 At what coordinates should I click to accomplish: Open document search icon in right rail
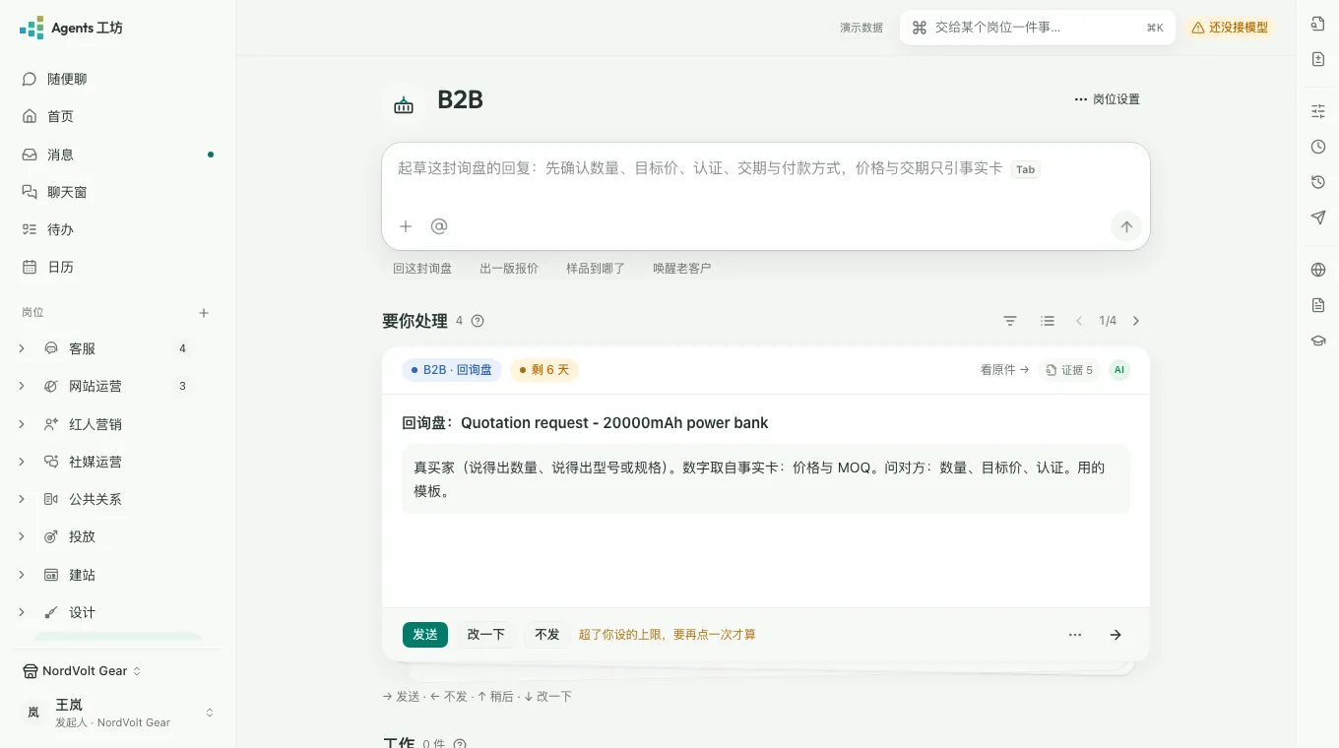click(1318, 24)
